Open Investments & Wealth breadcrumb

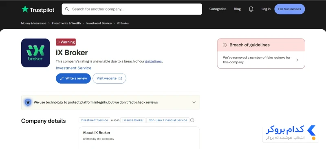[x=66, y=24]
